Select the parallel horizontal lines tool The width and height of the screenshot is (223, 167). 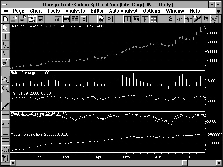(5, 141)
